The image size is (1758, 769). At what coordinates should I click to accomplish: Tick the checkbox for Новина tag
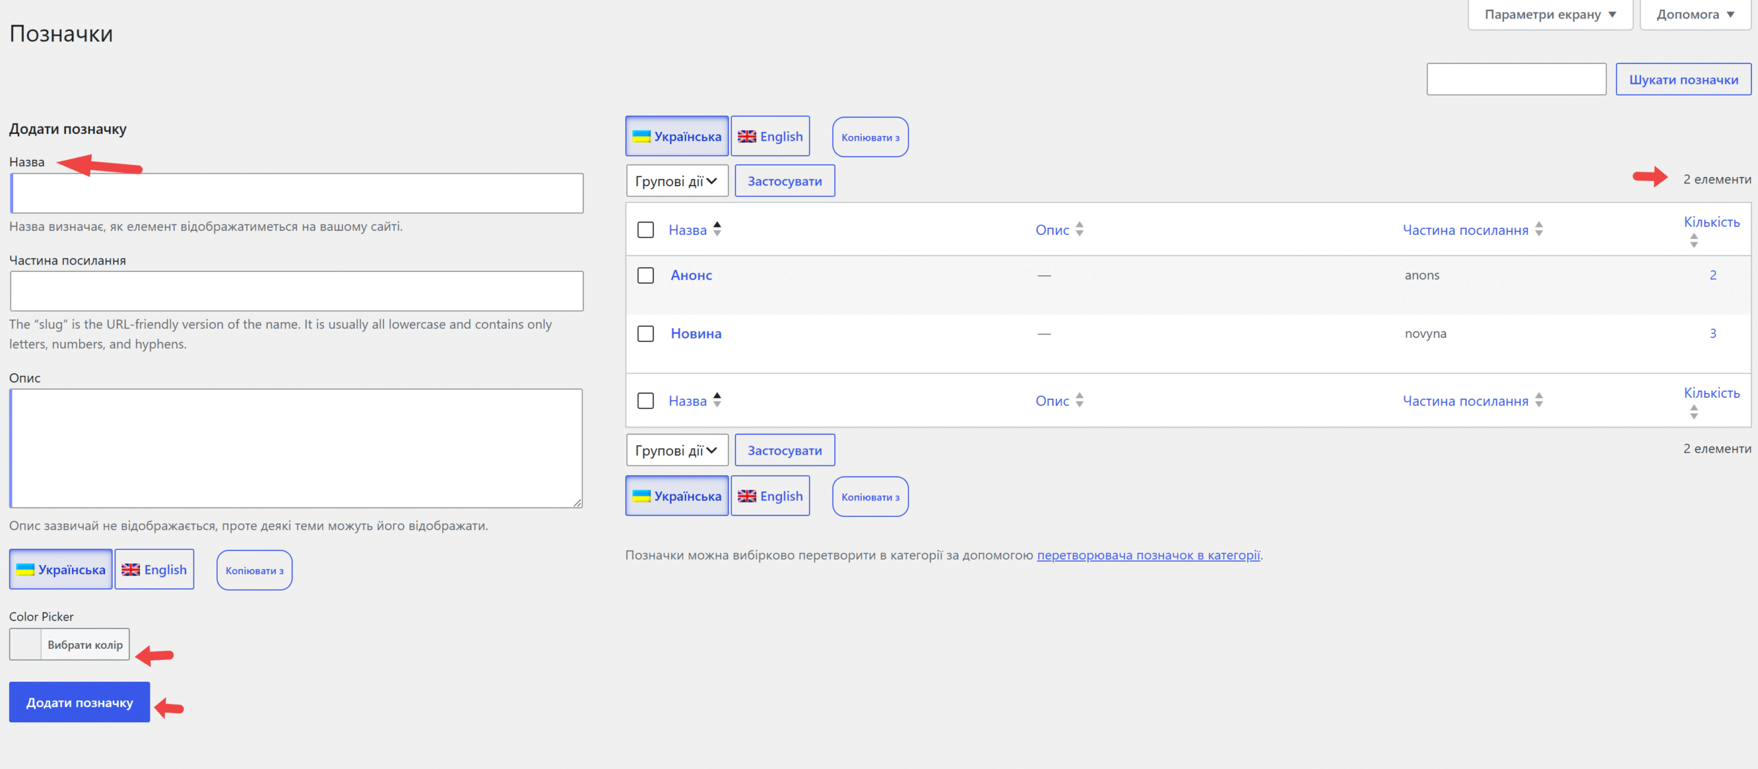click(646, 334)
